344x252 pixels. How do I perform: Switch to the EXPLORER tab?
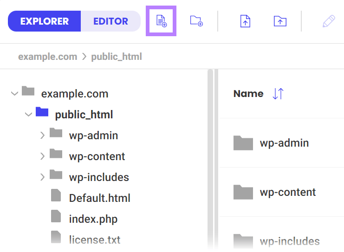pos(45,21)
